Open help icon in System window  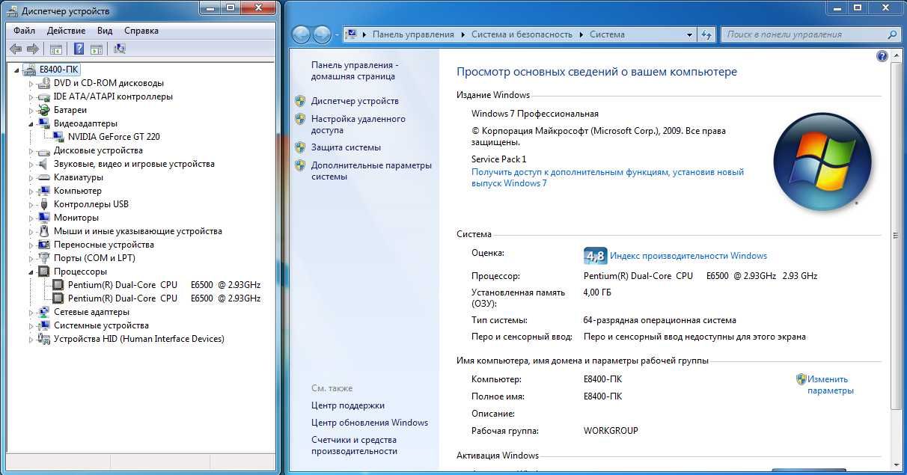pos(881,56)
